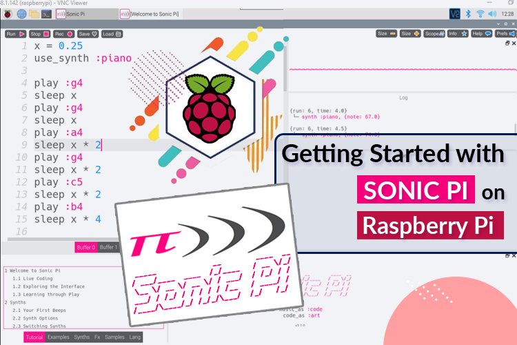Click code line 'use_synth :piano'
Screen dimensions: 517x345
[83, 59]
